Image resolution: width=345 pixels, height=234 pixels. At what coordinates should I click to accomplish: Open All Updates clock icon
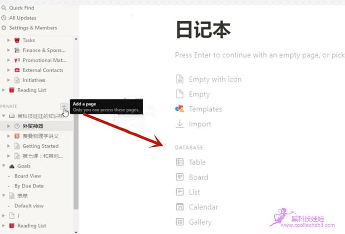click(4, 18)
